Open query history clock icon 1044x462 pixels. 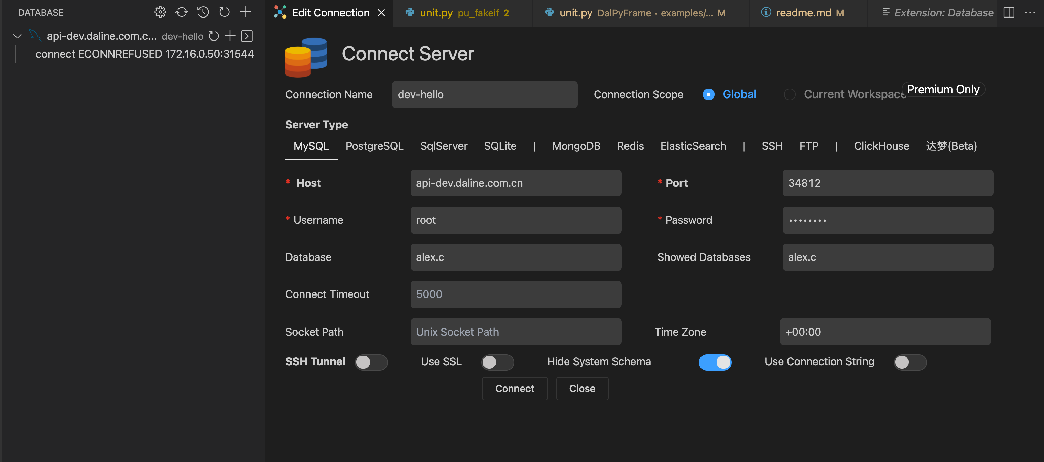point(203,12)
